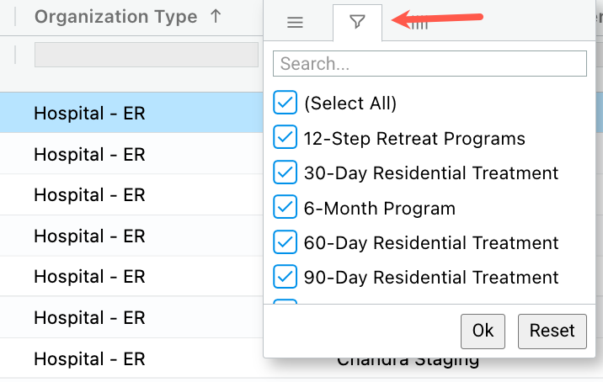Uncheck 30-Day Residential Treatment
The image size is (603, 382).
tap(285, 172)
